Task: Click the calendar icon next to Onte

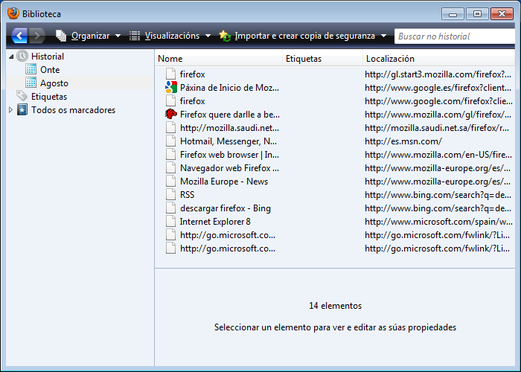Action: tap(31, 69)
